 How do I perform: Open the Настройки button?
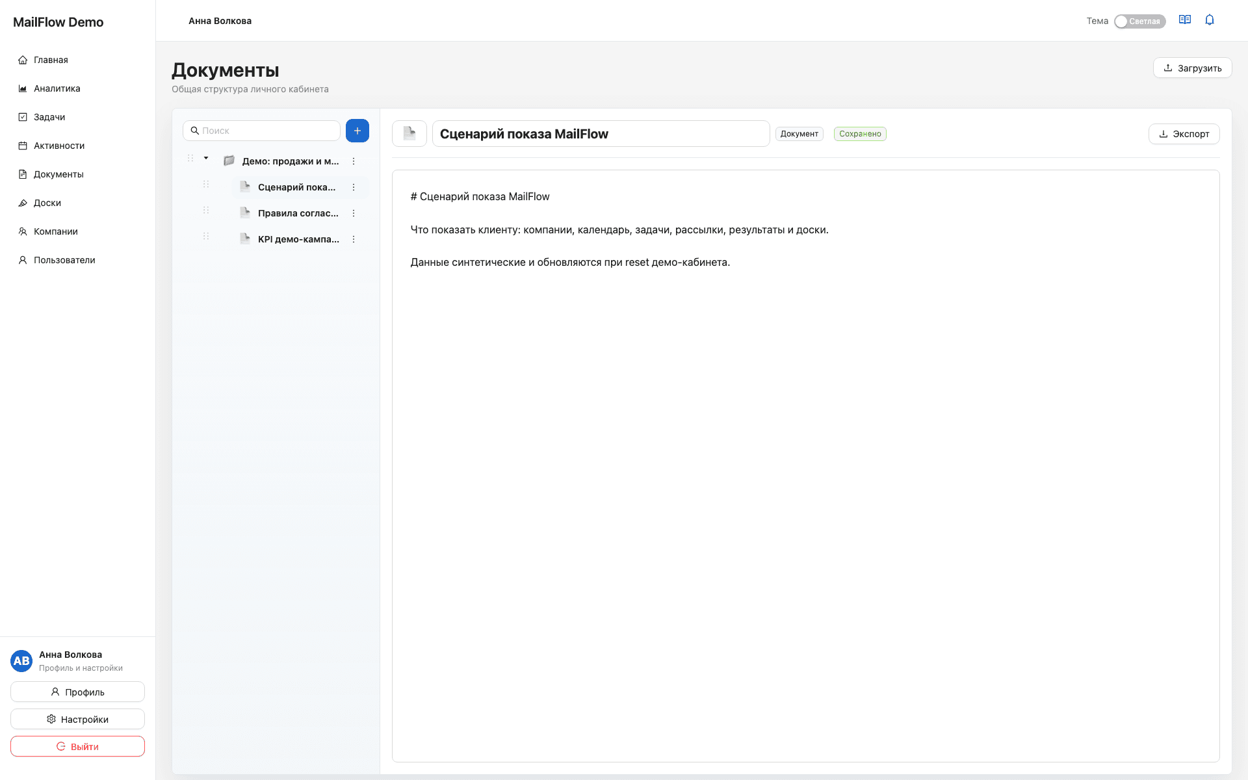click(x=77, y=719)
